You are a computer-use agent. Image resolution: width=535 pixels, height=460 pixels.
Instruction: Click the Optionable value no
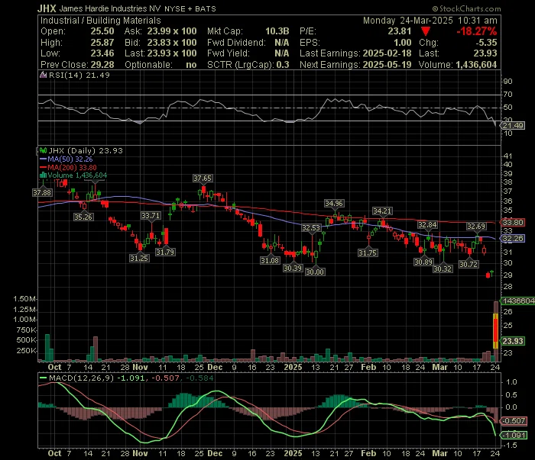tap(191, 65)
